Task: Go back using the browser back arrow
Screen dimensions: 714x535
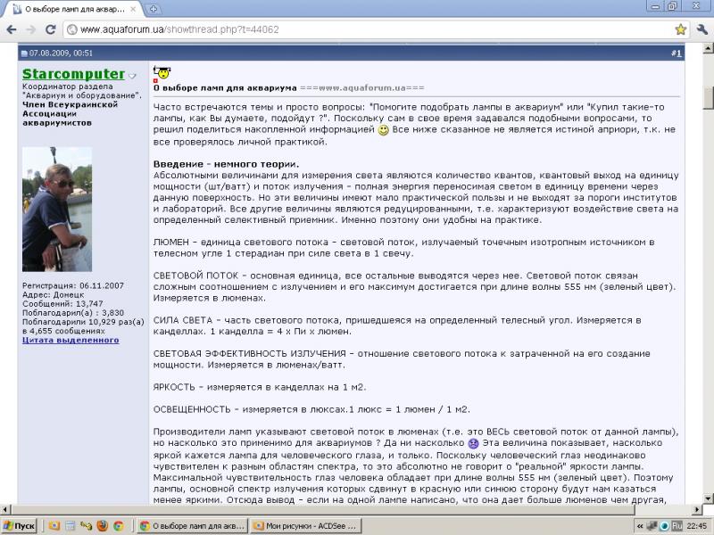Action: pyautogui.click(x=12, y=29)
